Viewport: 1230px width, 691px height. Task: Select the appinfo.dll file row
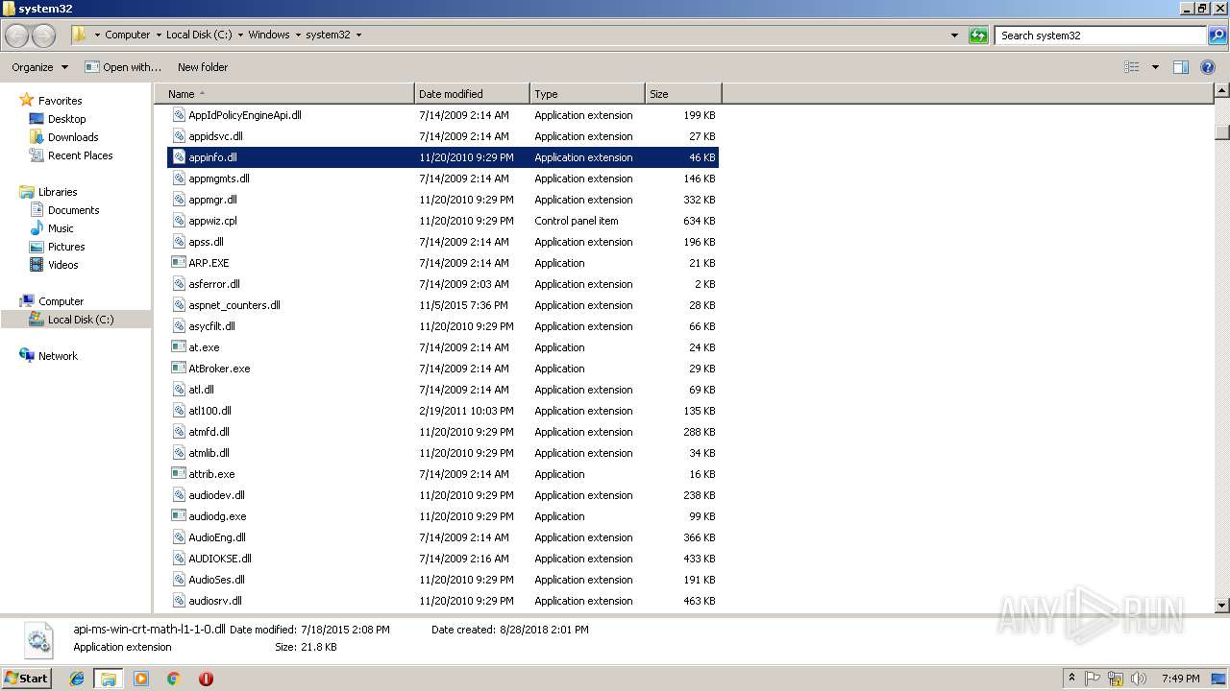pyautogui.click(x=443, y=157)
